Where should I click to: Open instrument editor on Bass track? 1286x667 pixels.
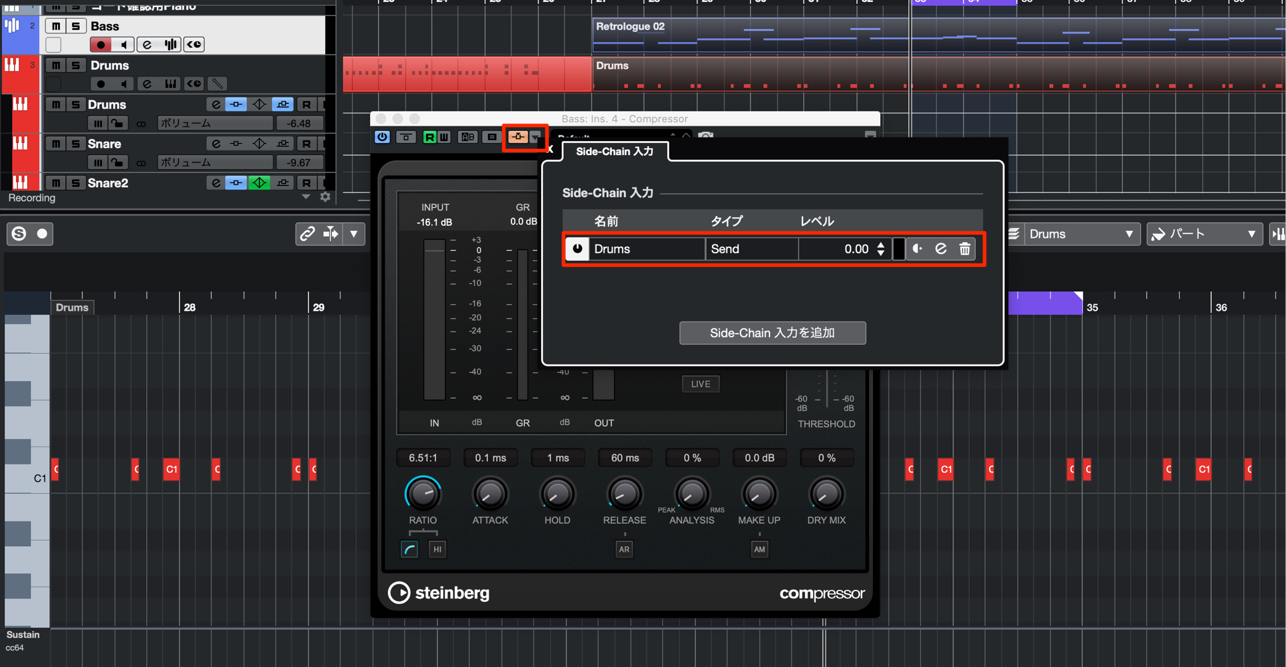170,44
